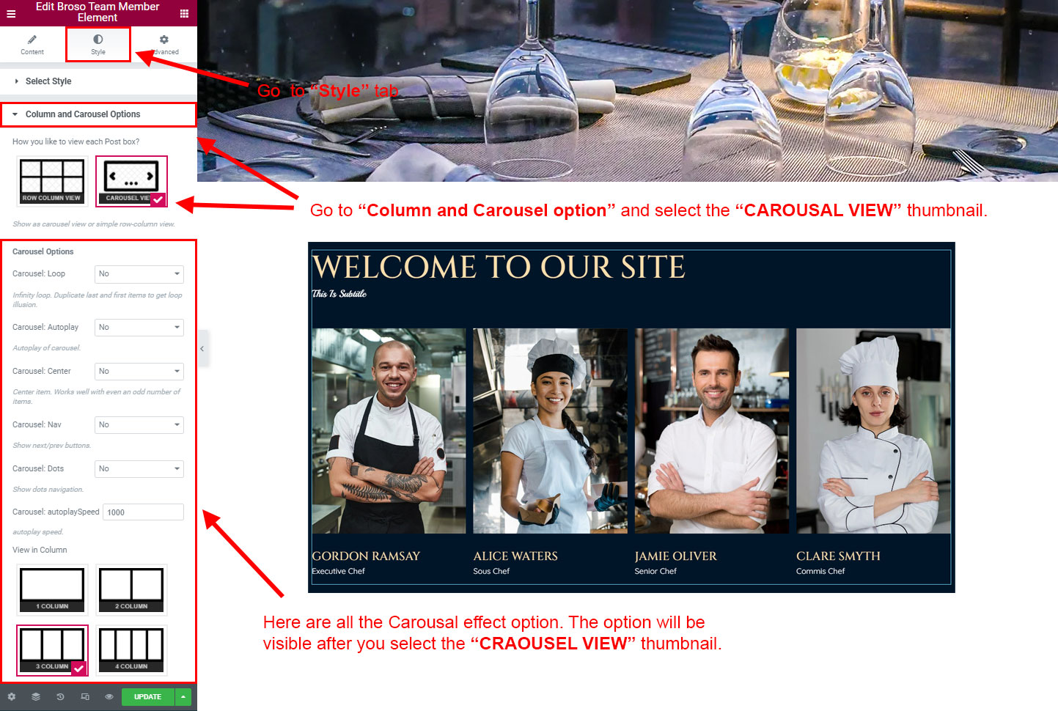Choose the 4 Column layout option
Image resolution: width=1058 pixels, height=711 pixels.
tap(131, 650)
